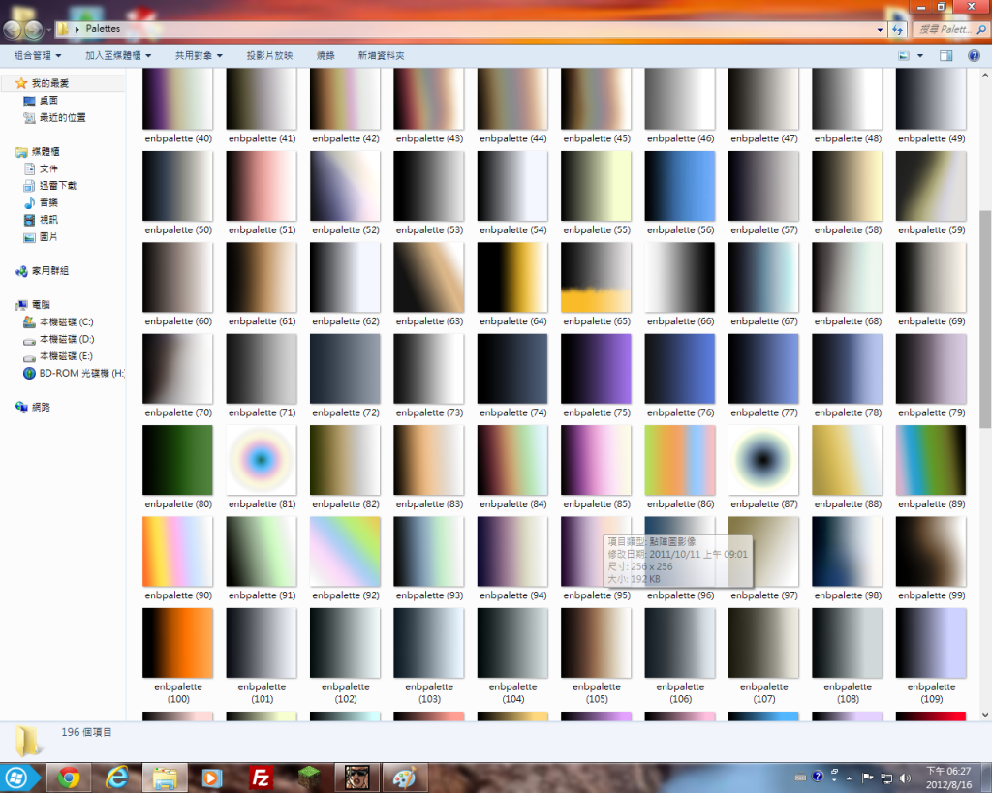Image resolution: width=992 pixels, height=793 pixels.
Task: Click the search Palettes input box
Action: tap(944, 29)
